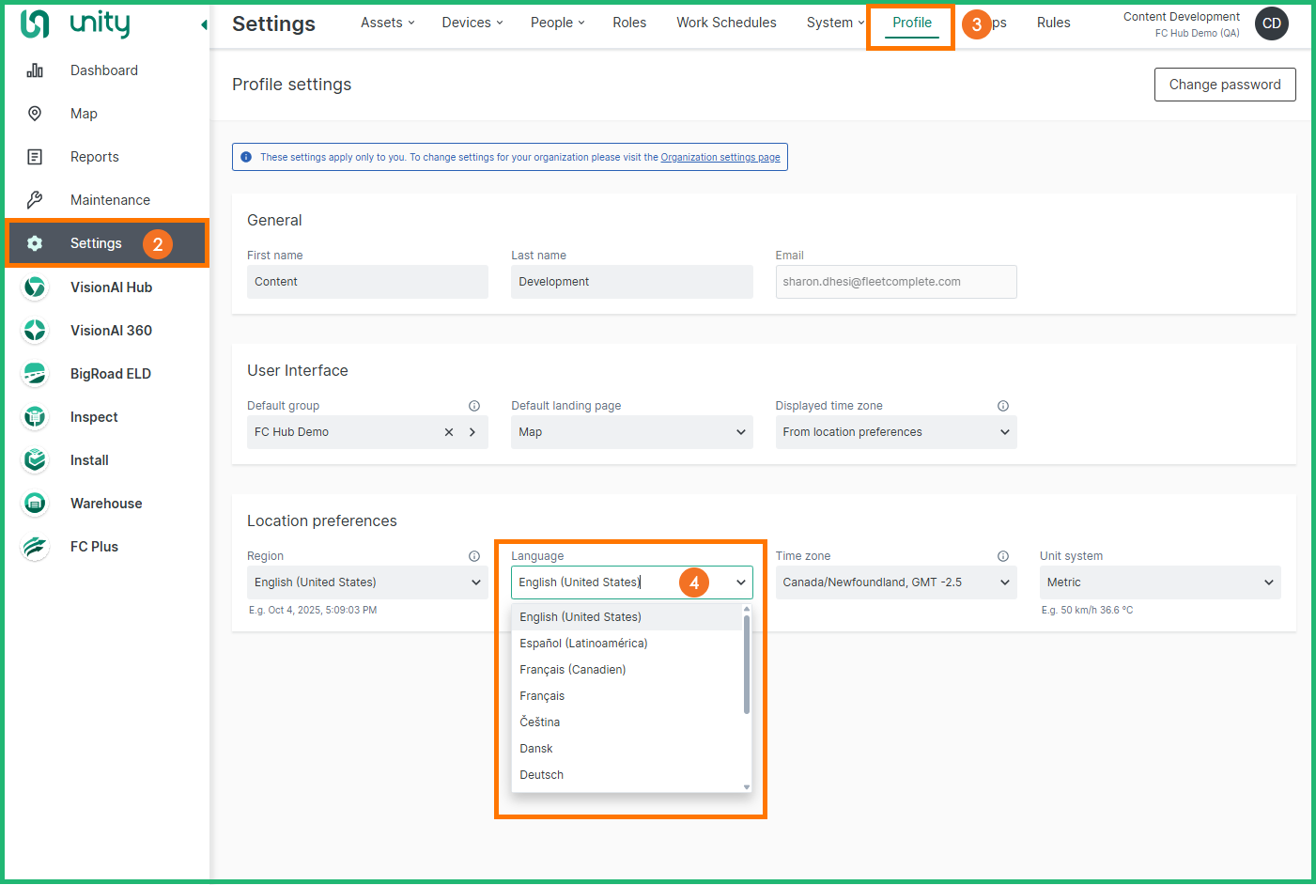This screenshot has height=885, width=1316.
Task: Click the CD user avatar
Action: pyautogui.click(x=1271, y=23)
